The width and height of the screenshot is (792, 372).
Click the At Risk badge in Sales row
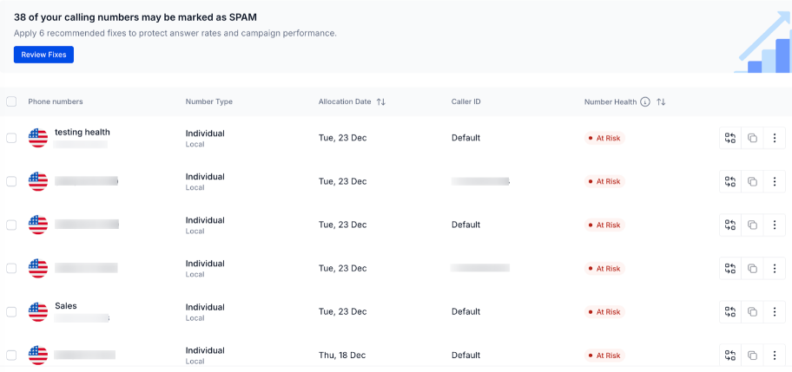[x=604, y=312]
